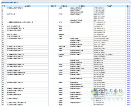Open the 详情 link for row 1
Viewport: 132px width, 106px height.
click(128, 8)
